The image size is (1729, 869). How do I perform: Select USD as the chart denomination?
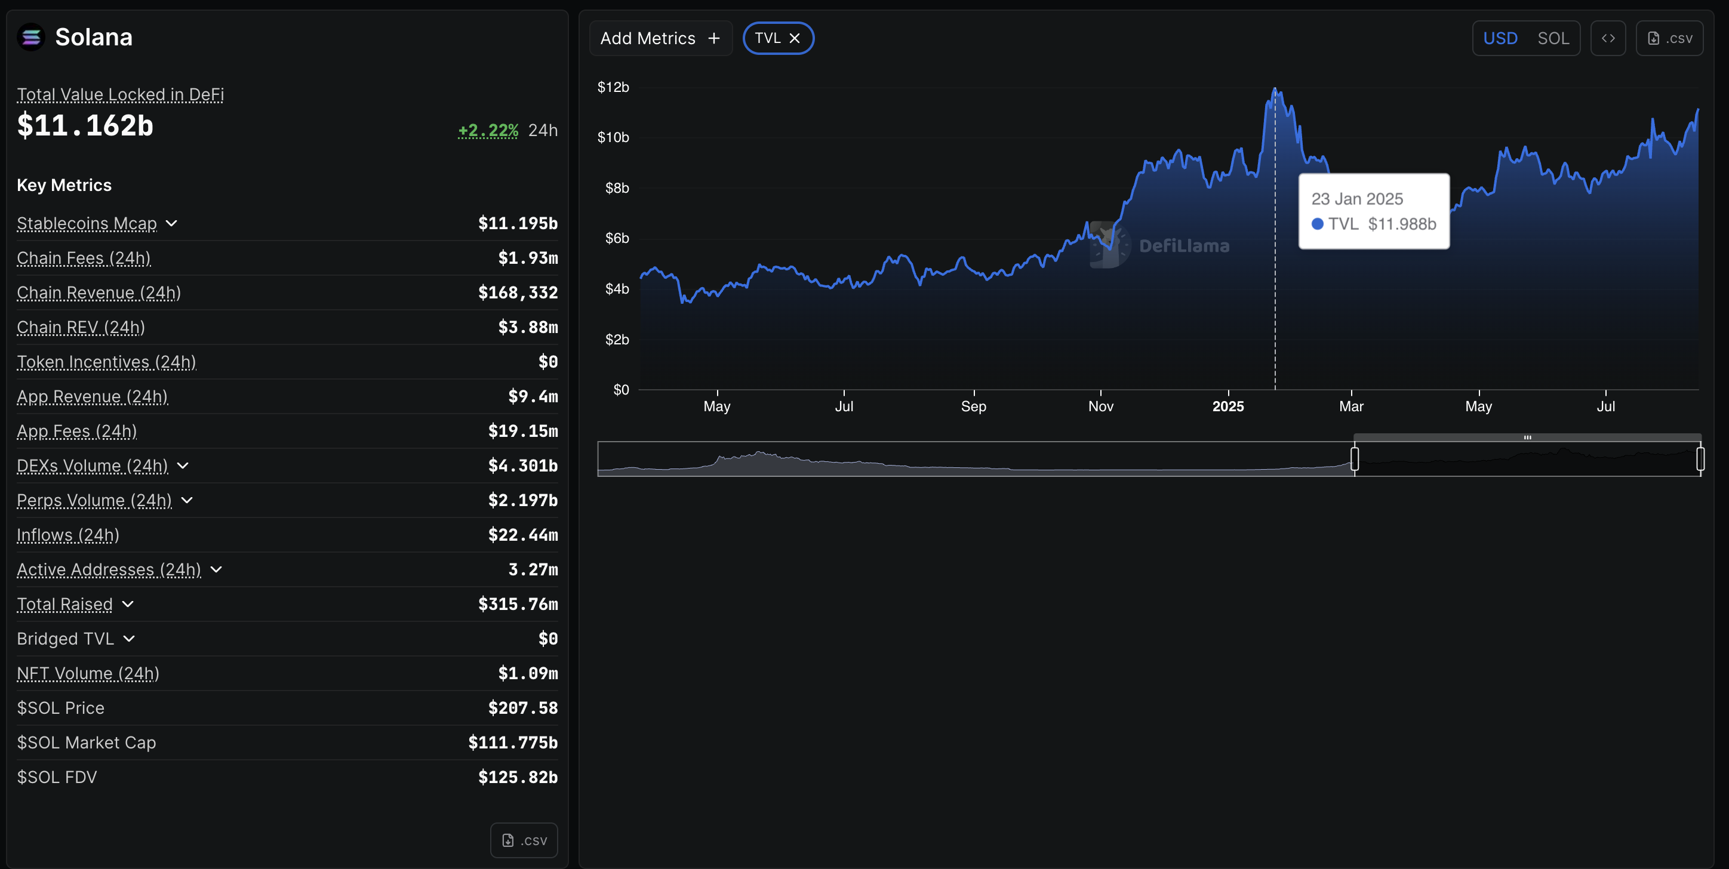pos(1502,38)
